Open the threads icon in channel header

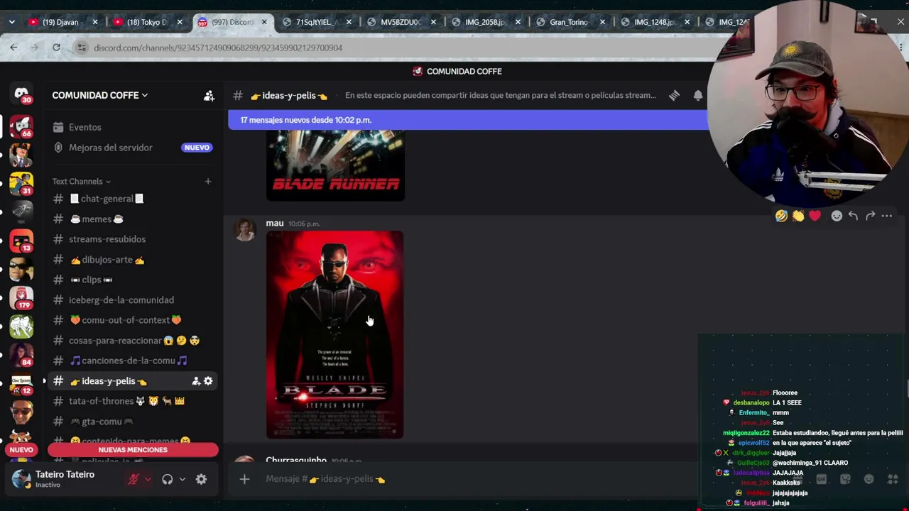(674, 95)
